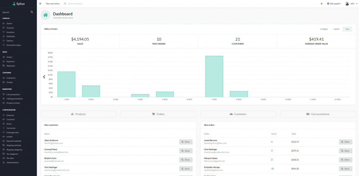
Task: Show customer Linwood West
Action: pyautogui.click(x=186, y=151)
